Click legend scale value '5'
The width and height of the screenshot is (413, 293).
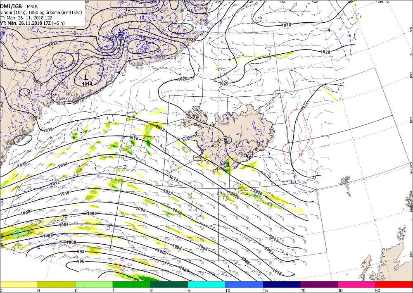point(188,291)
